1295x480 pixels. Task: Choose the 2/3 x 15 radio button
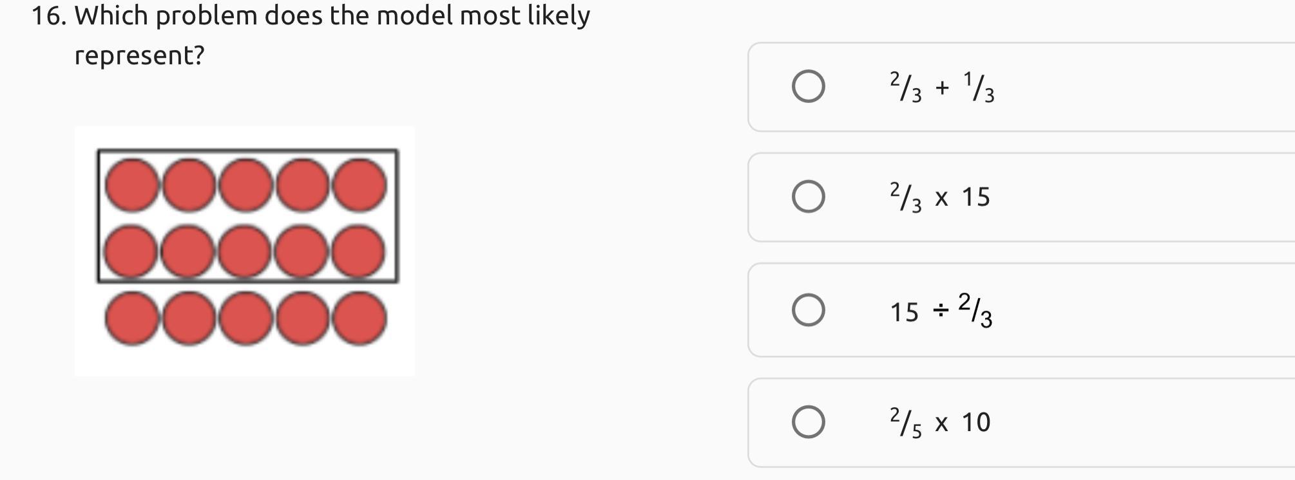pyautogui.click(x=808, y=196)
